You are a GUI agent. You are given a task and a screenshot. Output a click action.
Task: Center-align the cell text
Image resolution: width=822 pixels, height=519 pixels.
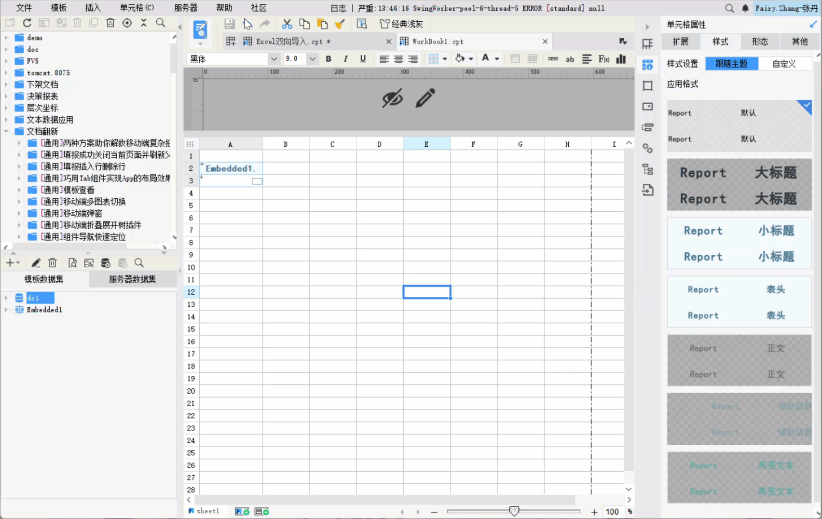point(398,59)
